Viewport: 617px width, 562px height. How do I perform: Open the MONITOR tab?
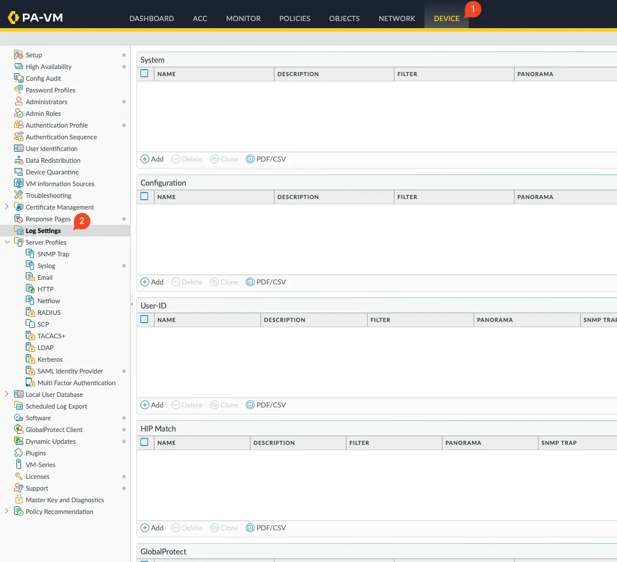click(x=243, y=18)
